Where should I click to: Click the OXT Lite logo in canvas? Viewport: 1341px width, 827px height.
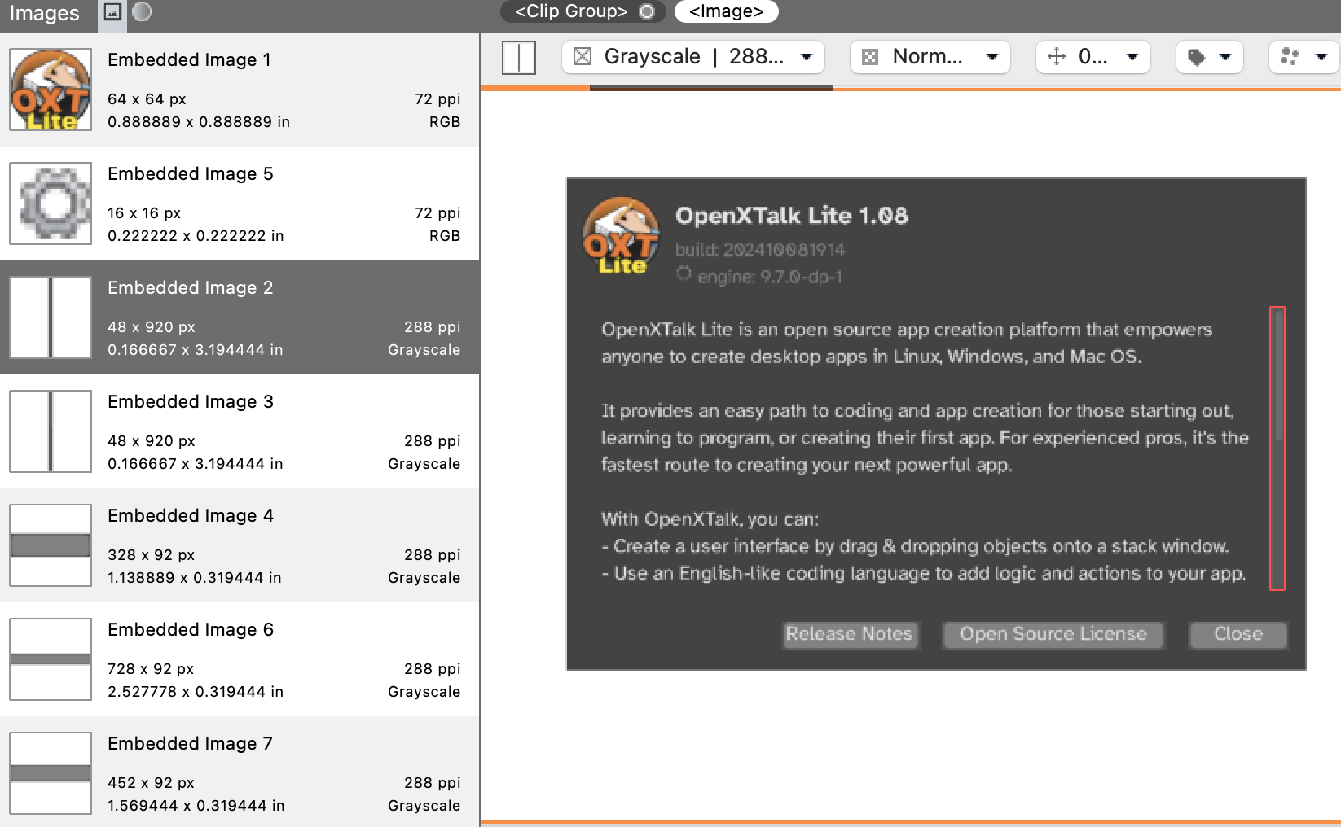point(621,236)
